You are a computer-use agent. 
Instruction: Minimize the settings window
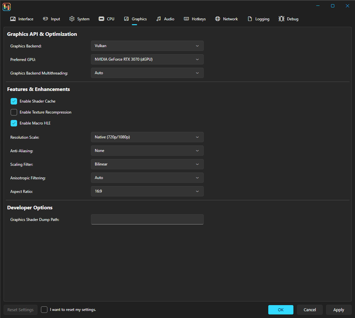tap(318, 6)
